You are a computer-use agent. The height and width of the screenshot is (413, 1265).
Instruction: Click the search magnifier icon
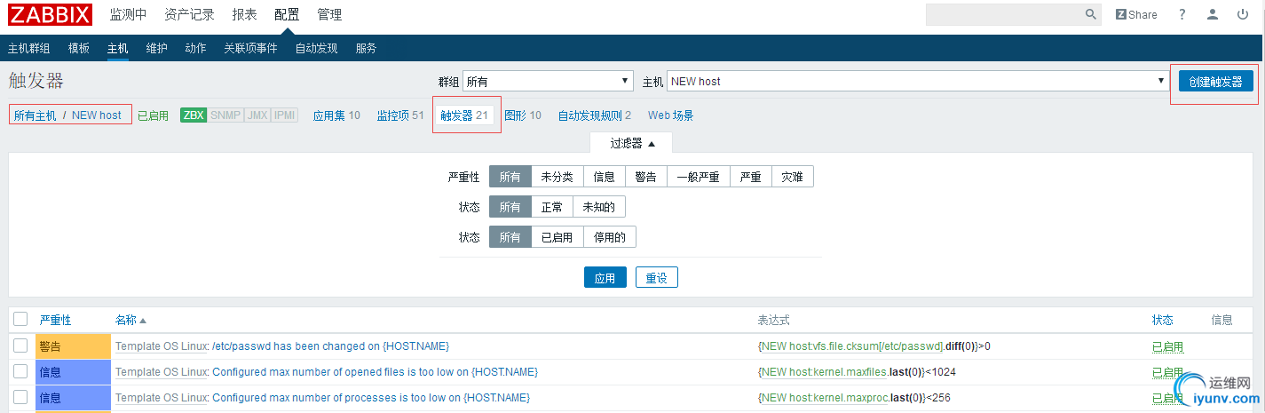point(1091,14)
